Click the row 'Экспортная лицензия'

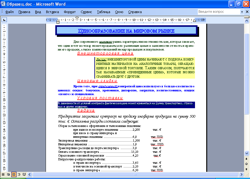pos(110,141)
